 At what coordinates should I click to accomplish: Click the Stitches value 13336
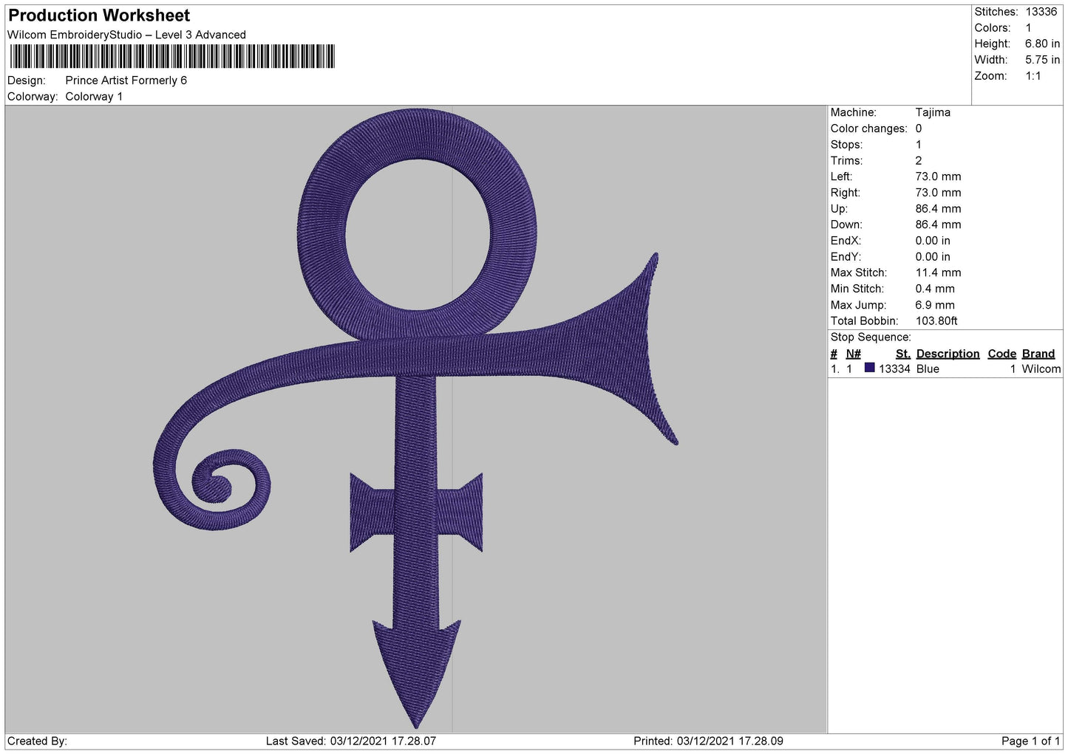pyautogui.click(x=1041, y=12)
